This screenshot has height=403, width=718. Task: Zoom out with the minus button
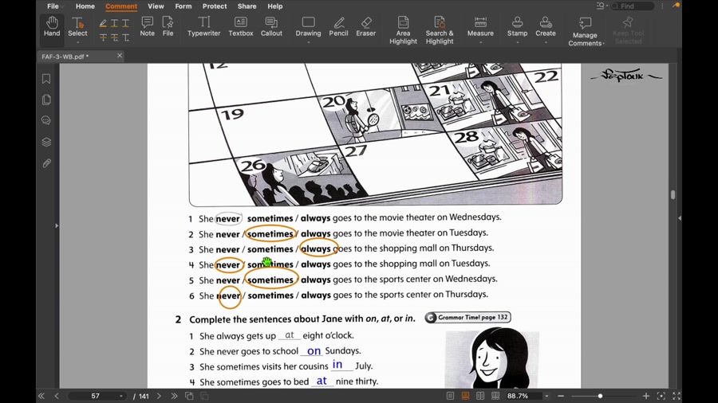561,396
